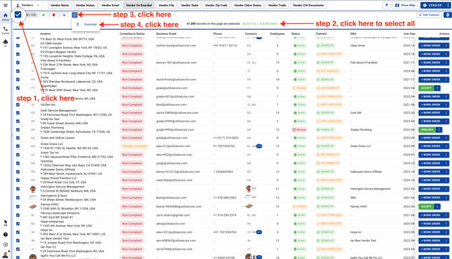
Task: Click Partially Compliant badge for Green Grass LLC
Action: coord(135,146)
